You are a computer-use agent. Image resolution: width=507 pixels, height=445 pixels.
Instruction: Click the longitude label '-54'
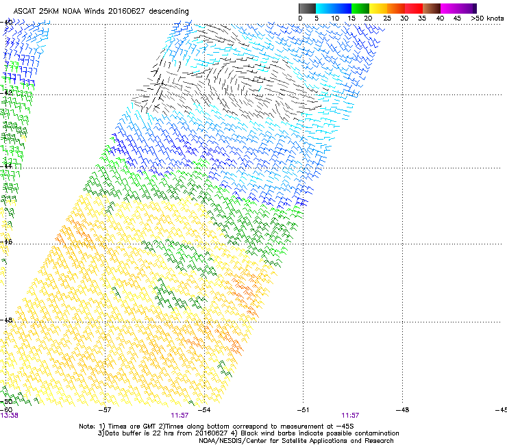pos(204,410)
